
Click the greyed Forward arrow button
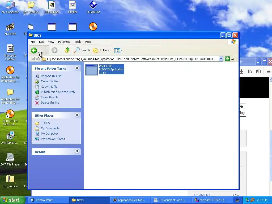point(54,50)
